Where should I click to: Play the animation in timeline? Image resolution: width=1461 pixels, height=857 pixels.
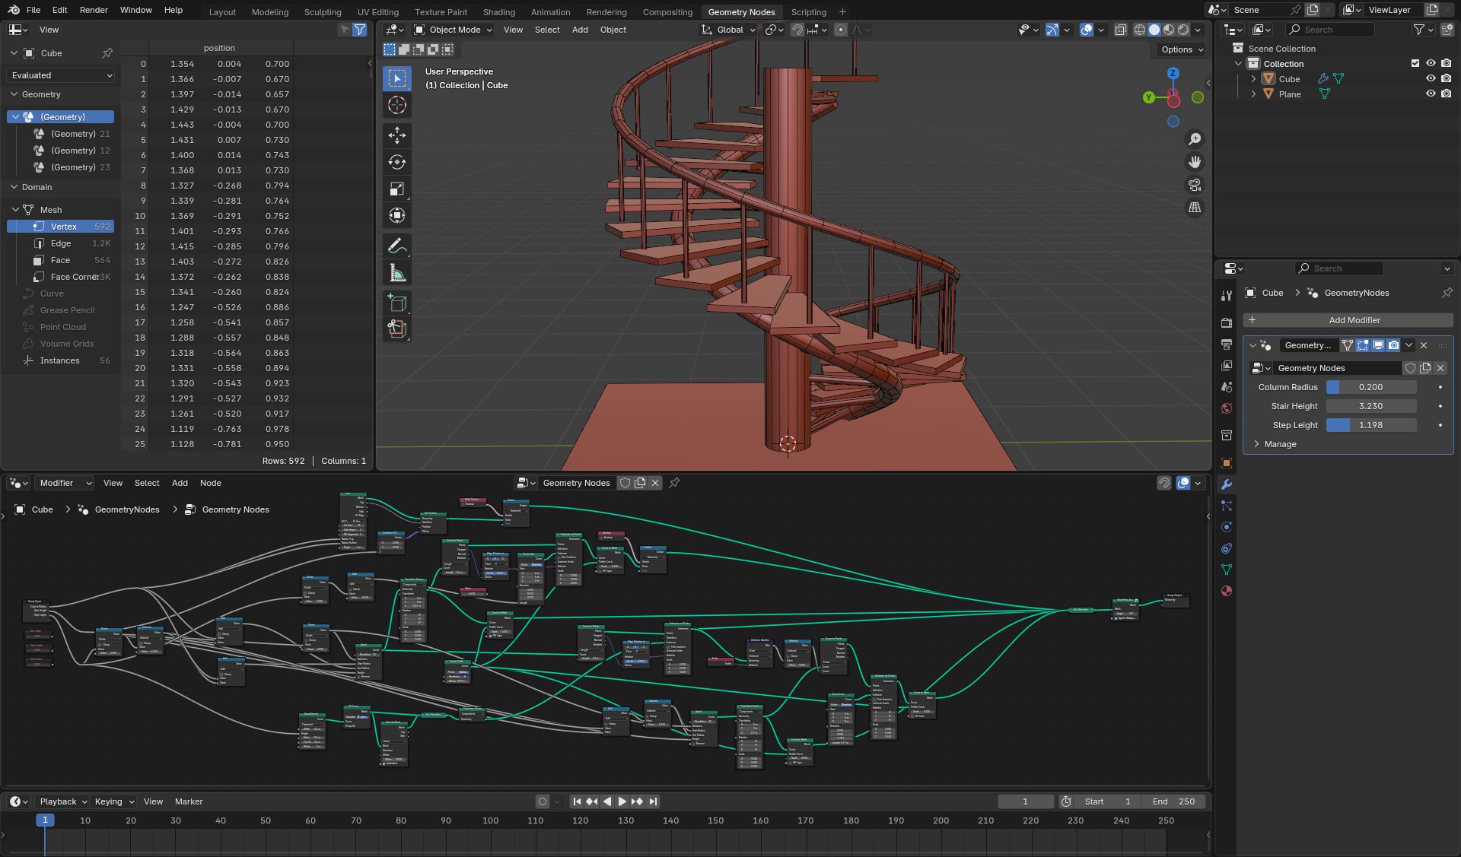coord(622,801)
